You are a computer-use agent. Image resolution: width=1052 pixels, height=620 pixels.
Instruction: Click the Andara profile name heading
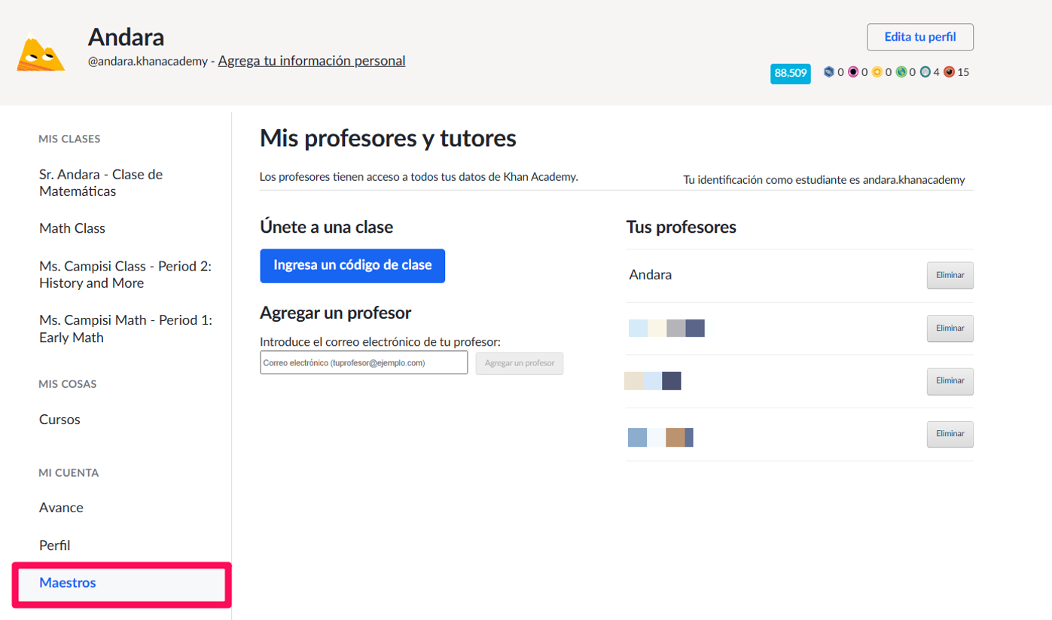click(x=127, y=36)
